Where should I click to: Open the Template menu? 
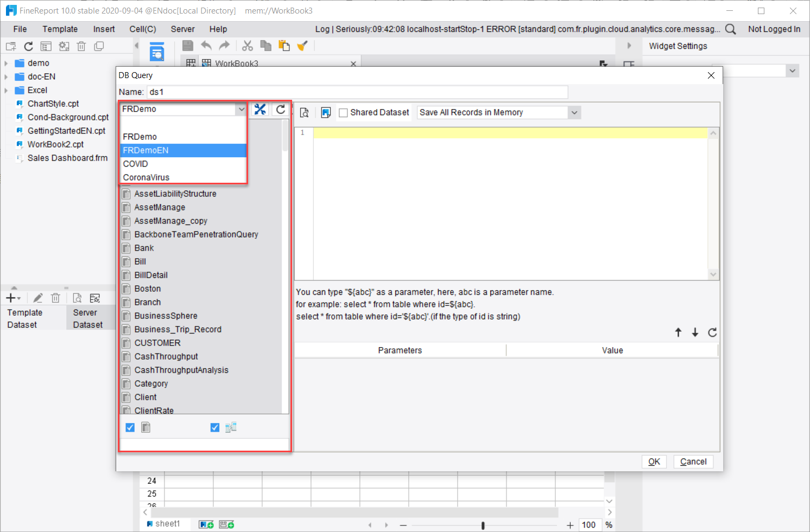click(60, 29)
